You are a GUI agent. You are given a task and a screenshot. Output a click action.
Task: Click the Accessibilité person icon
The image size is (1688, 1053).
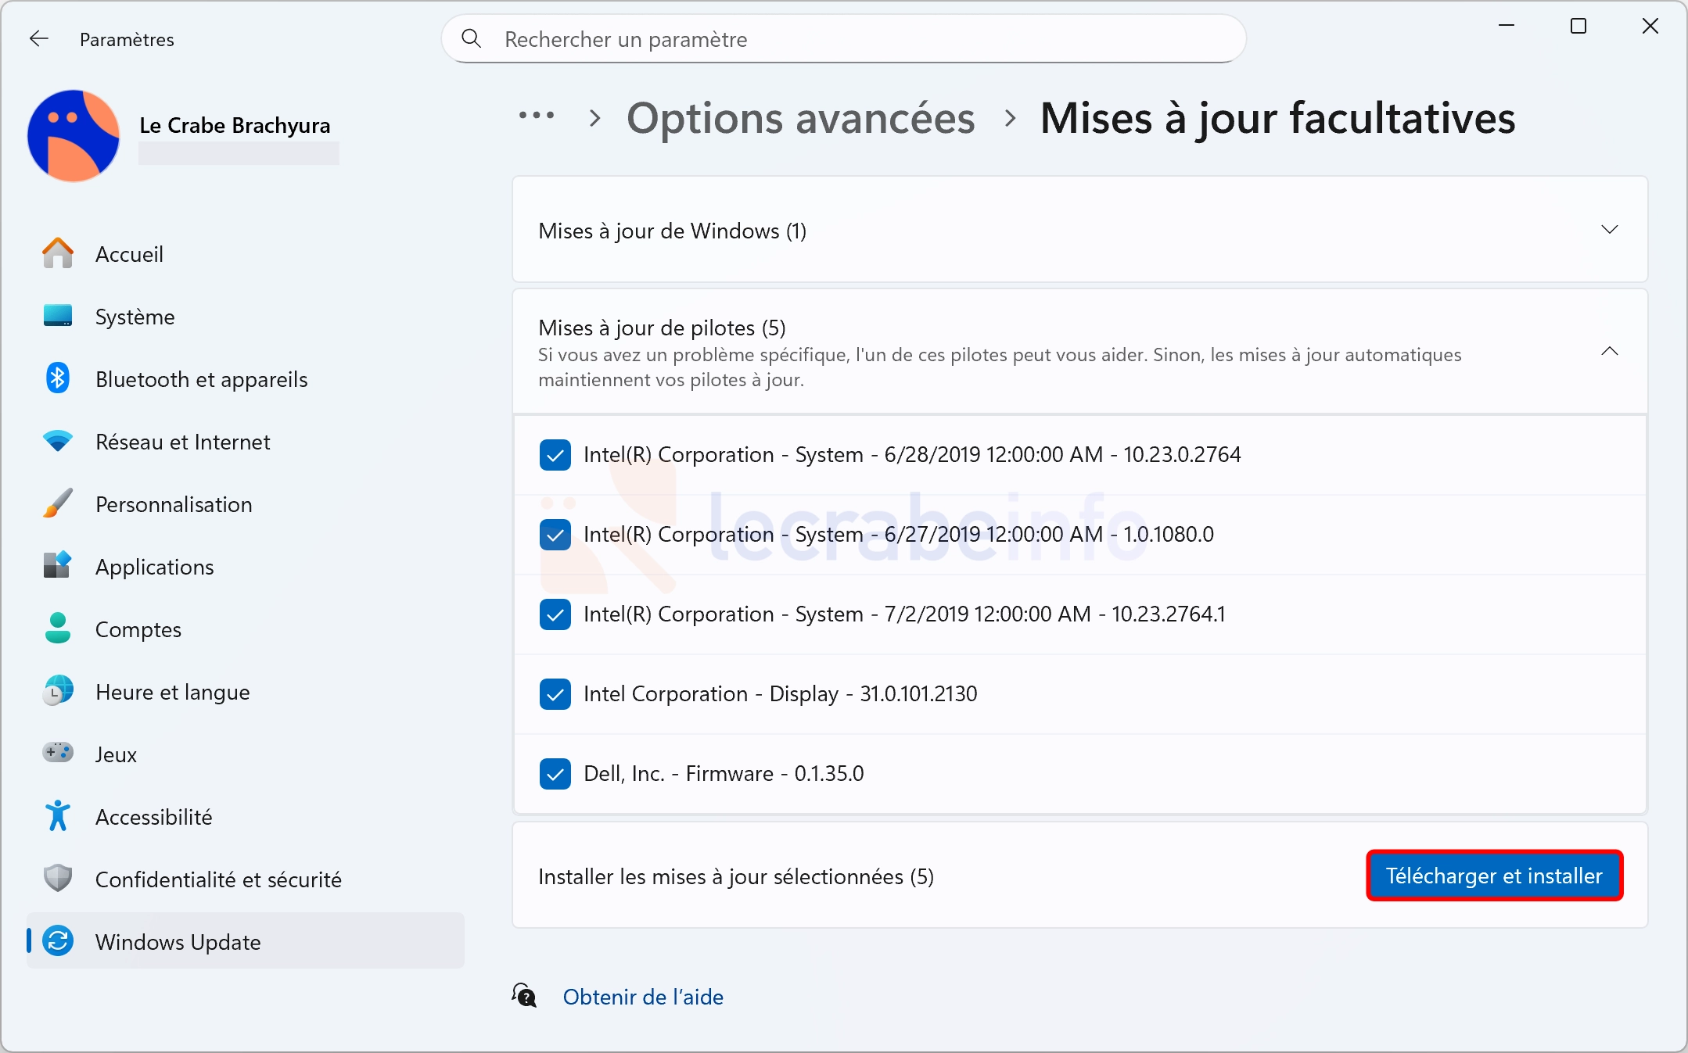tap(58, 816)
